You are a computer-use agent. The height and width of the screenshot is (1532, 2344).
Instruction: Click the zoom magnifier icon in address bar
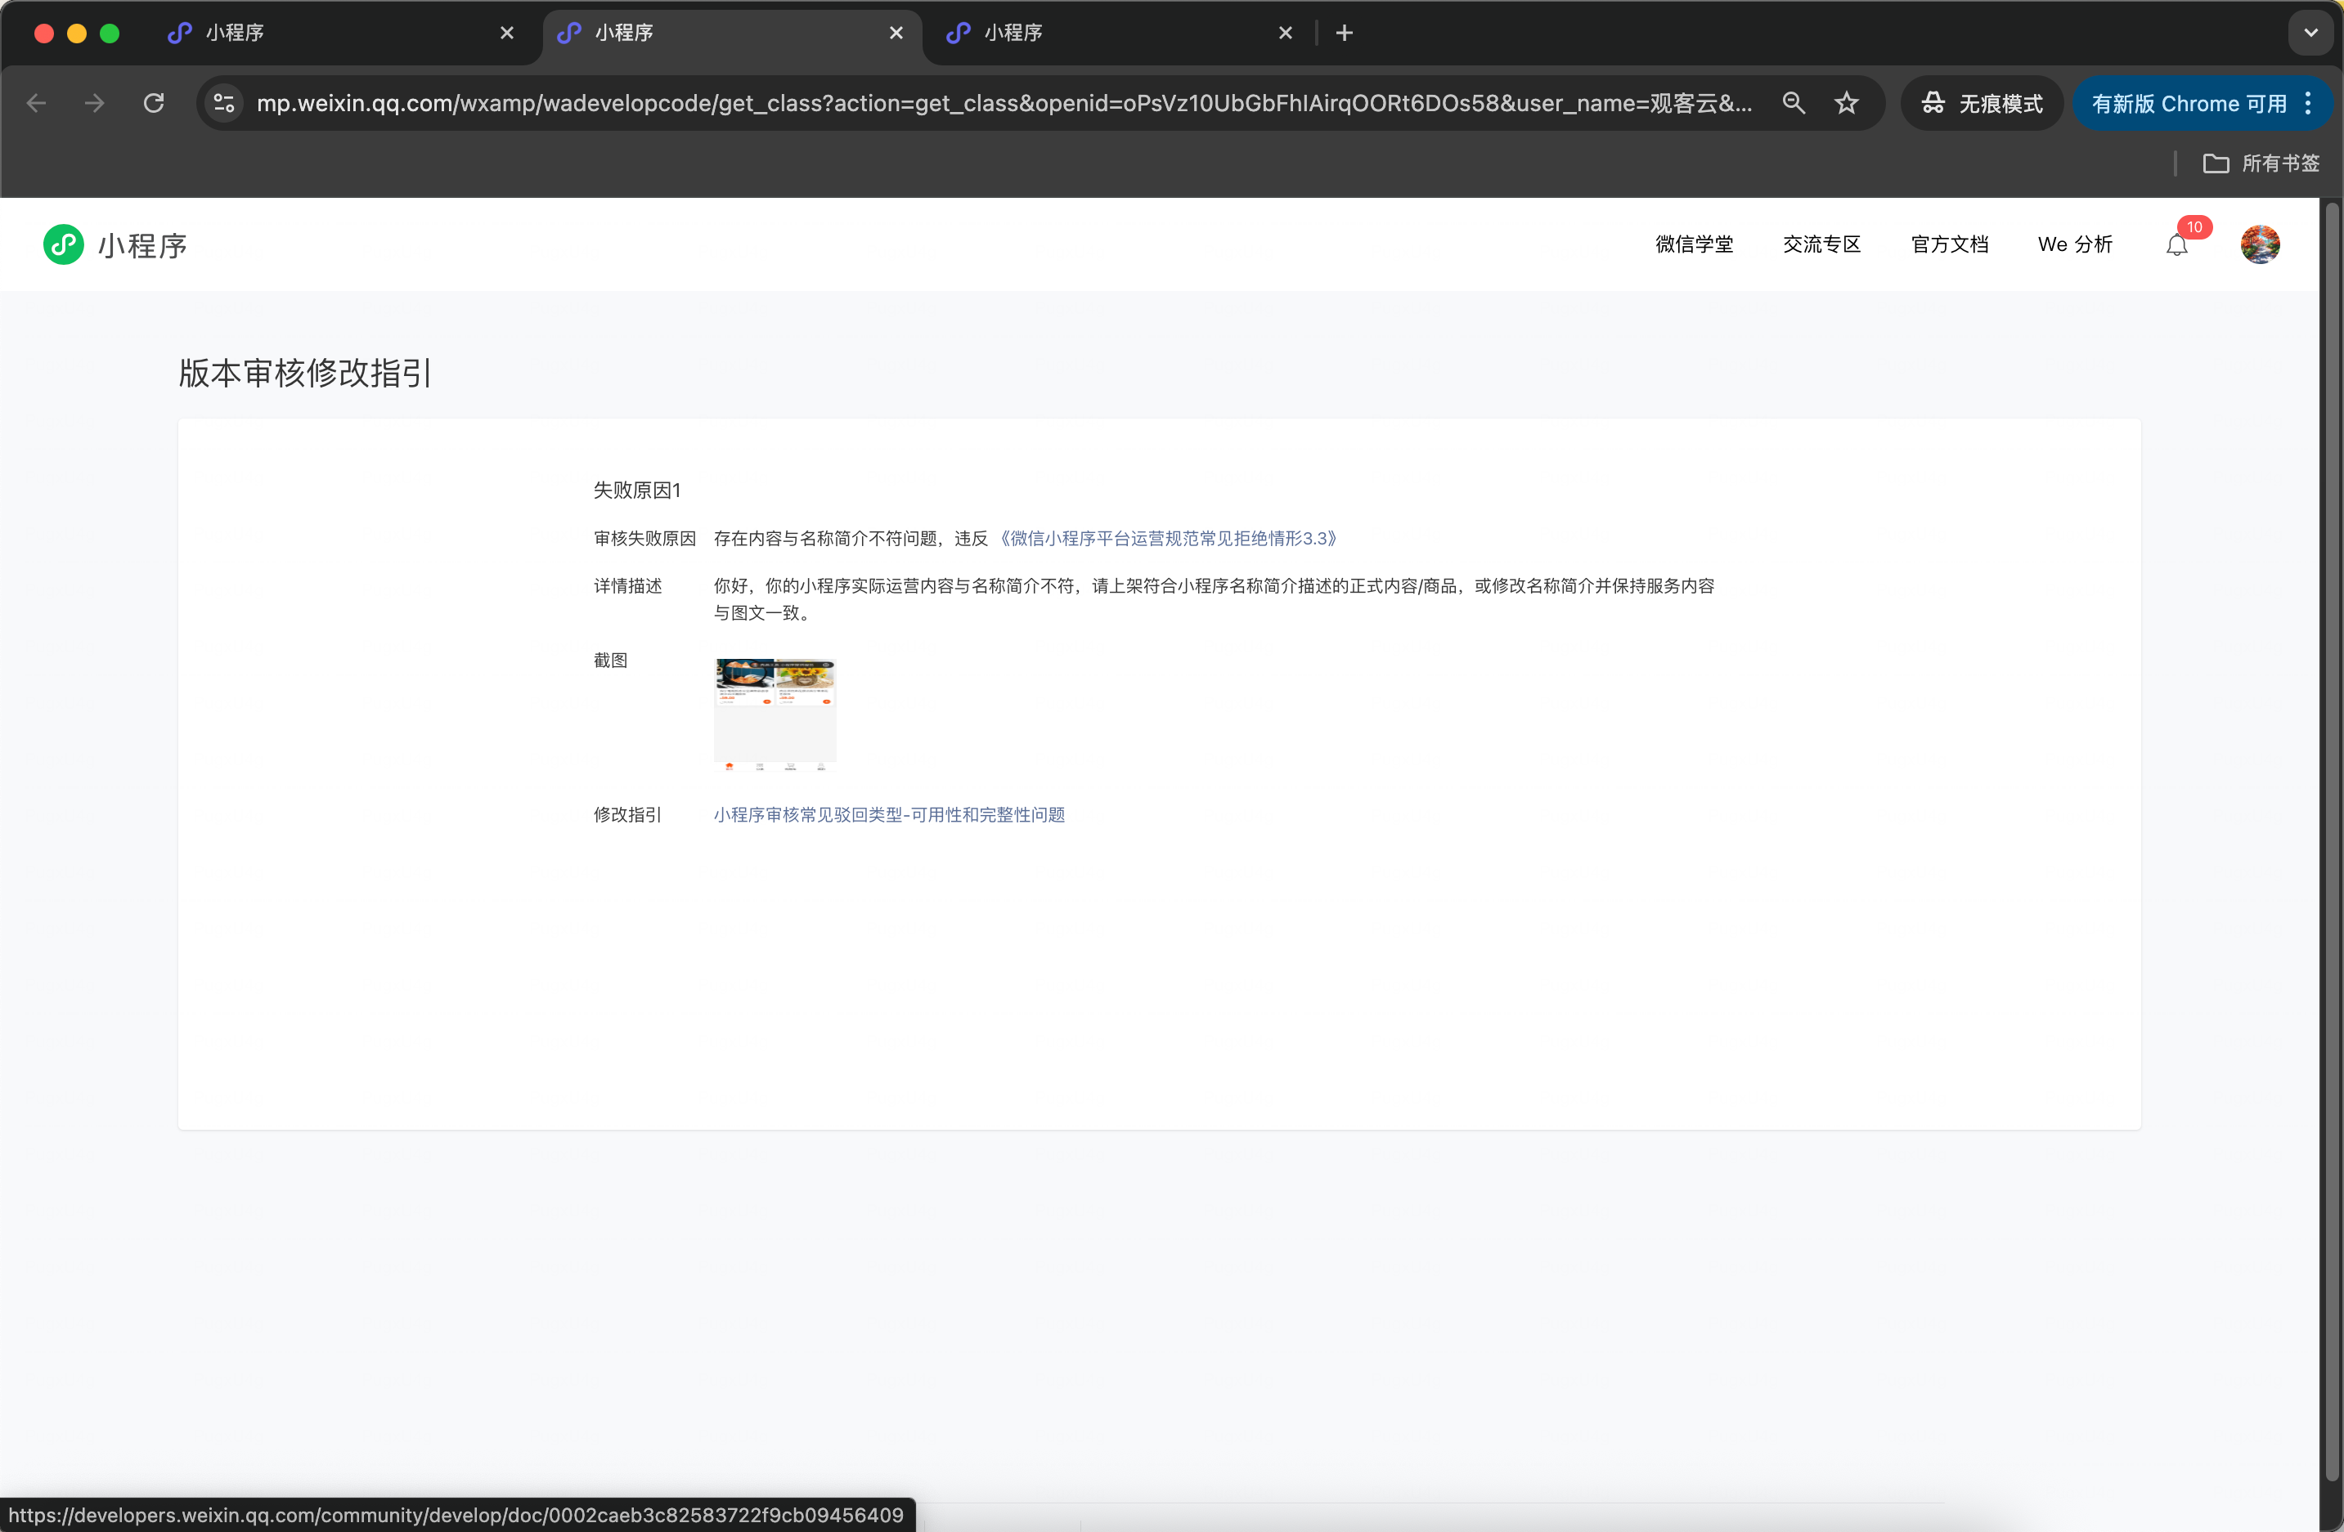pyautogui.click(x=1794, y=103)
